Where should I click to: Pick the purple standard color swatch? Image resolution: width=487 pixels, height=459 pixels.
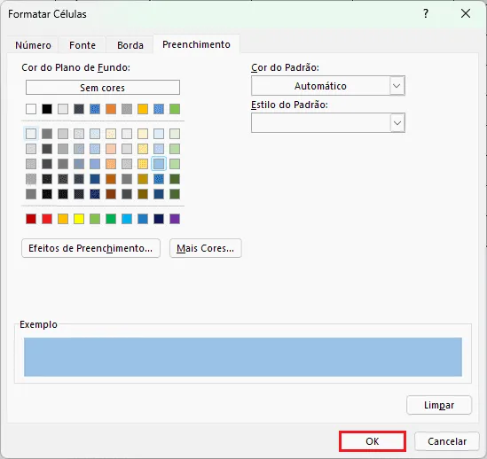tap(175, 219)
